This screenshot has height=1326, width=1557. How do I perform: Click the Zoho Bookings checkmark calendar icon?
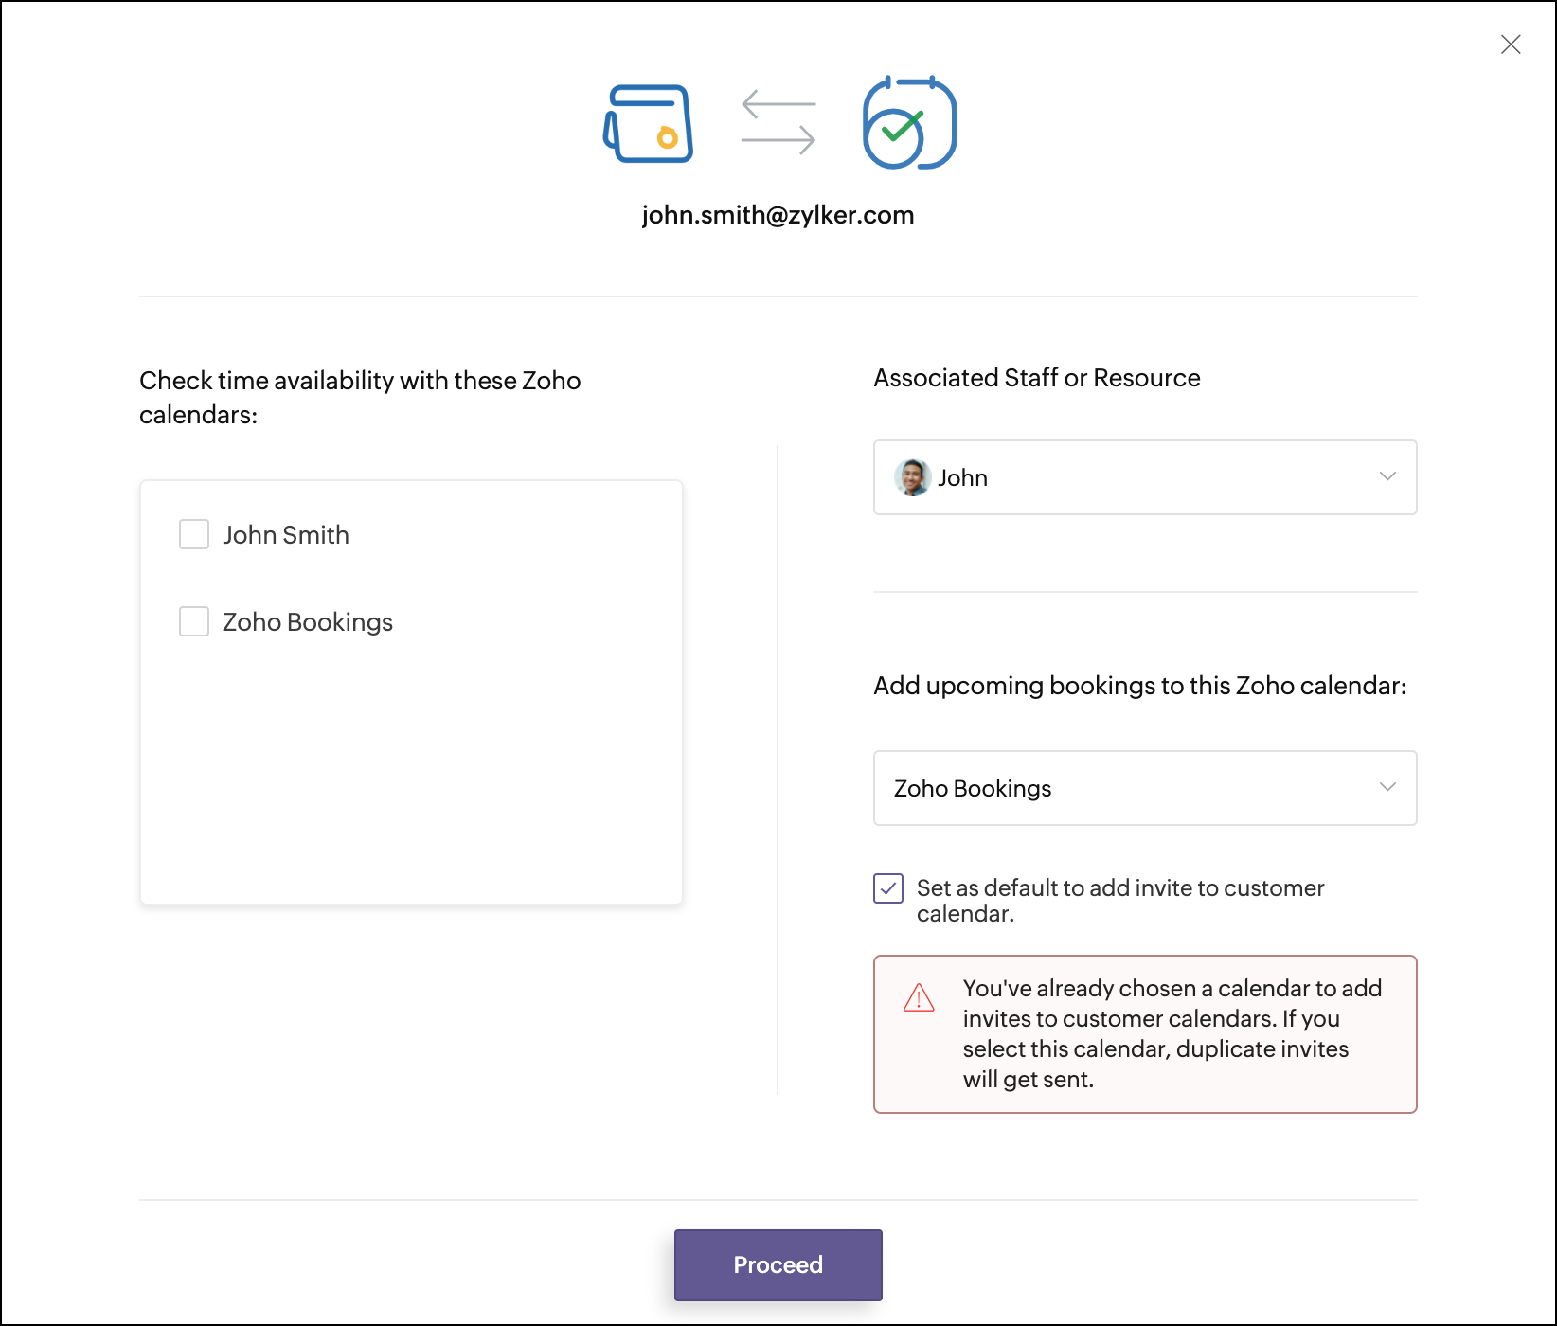(x=909, y=122)
